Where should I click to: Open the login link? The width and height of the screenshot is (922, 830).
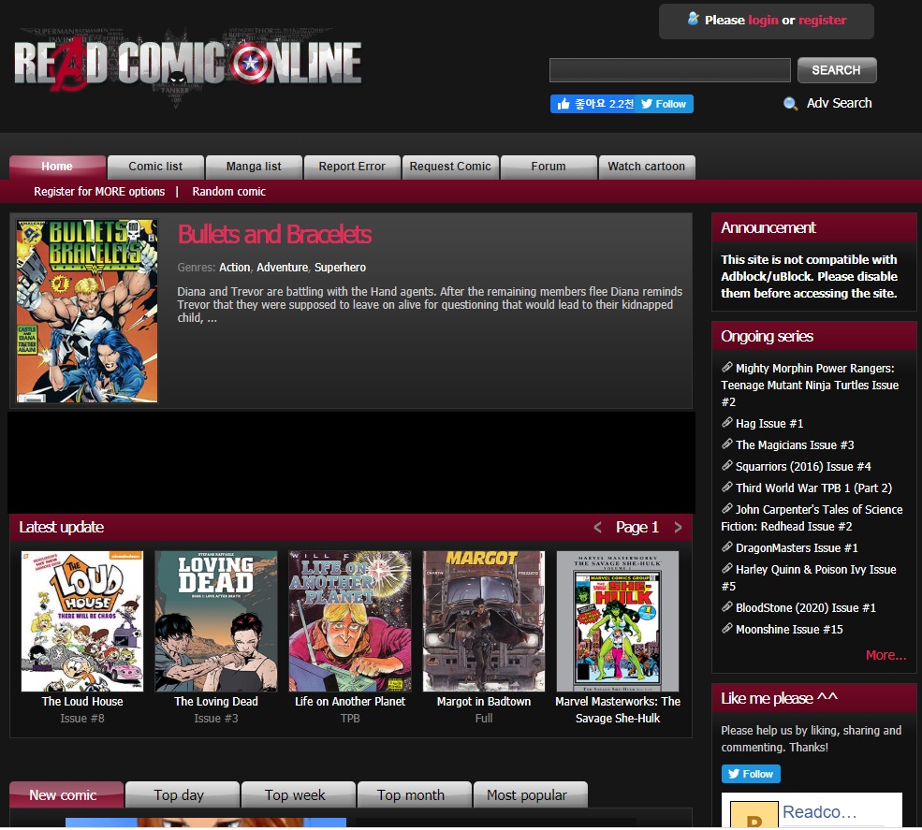click(763, 20)
